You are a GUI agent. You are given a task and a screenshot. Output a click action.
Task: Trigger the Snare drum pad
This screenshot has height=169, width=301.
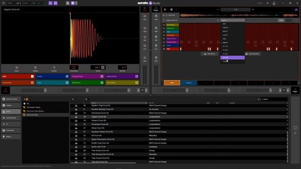tap(52, 77)
